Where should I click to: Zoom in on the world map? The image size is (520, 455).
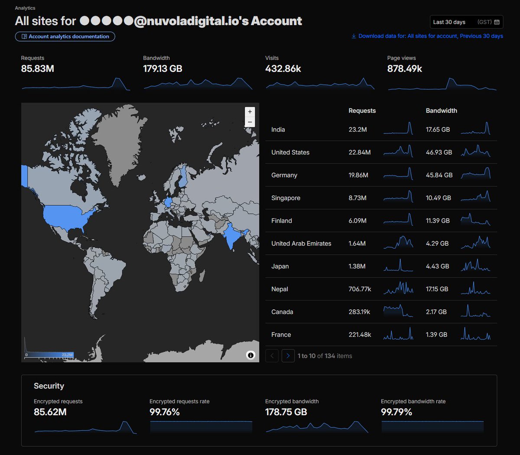pos(250,112)
